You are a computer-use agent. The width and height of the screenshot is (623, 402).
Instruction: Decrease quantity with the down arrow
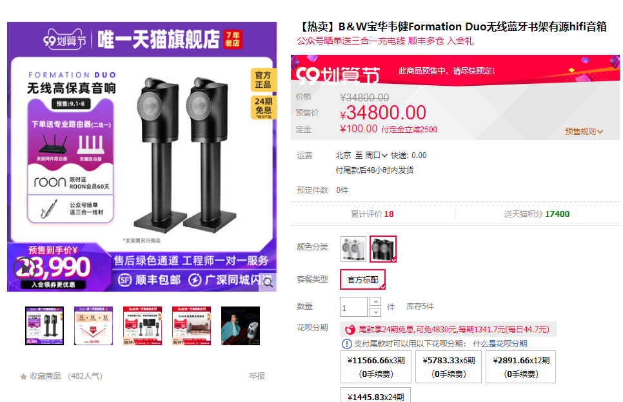pos(375,312)
